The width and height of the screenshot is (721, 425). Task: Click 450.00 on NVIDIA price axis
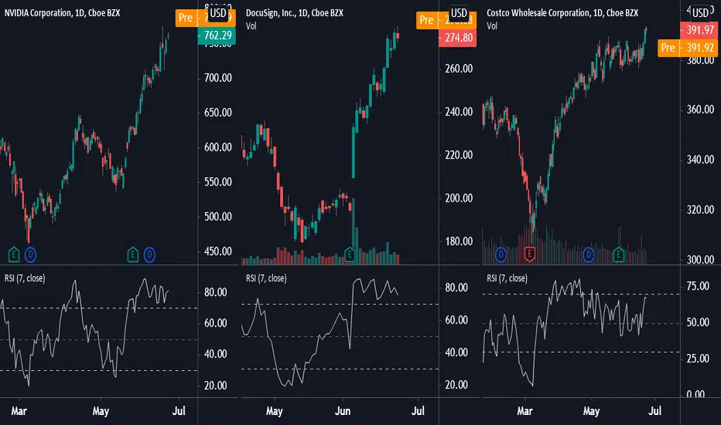pos(217,251)
